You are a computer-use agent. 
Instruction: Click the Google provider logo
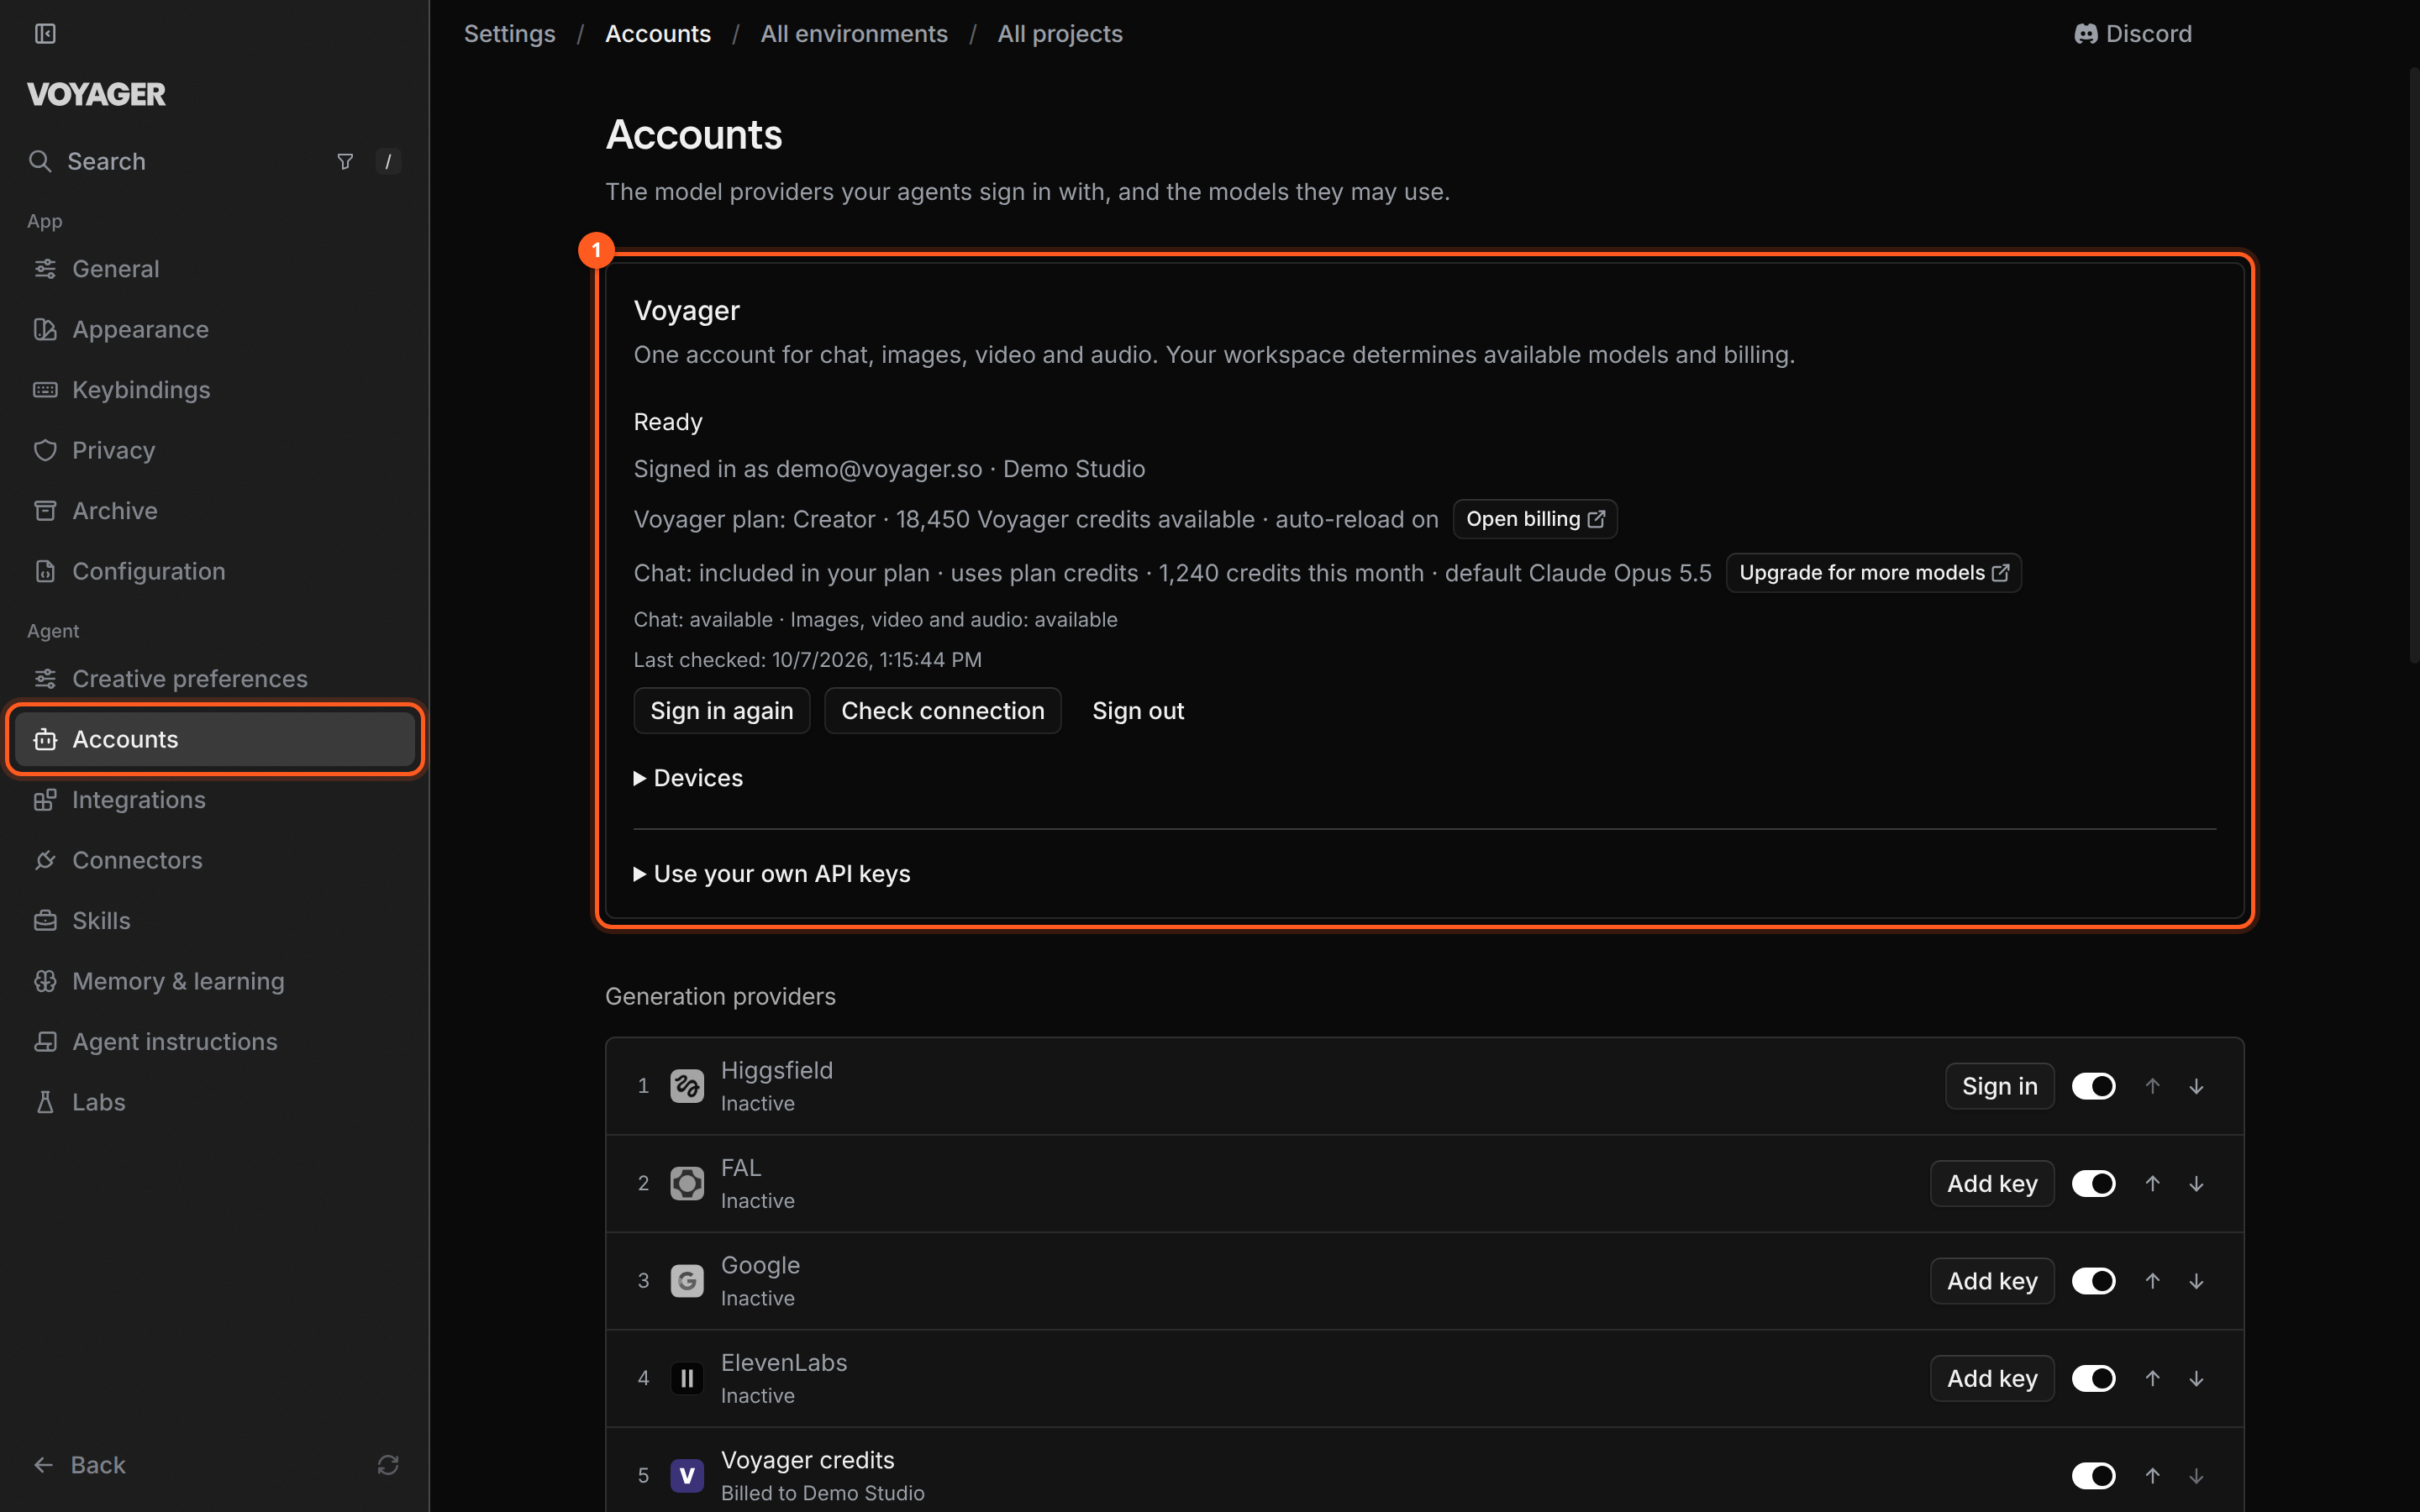point(687,1281)
